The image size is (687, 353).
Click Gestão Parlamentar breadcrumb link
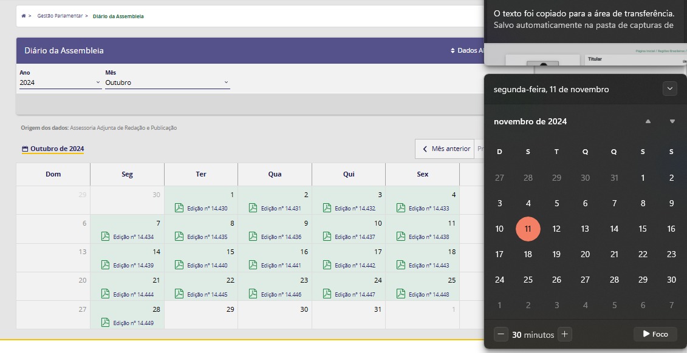point(60,16)
